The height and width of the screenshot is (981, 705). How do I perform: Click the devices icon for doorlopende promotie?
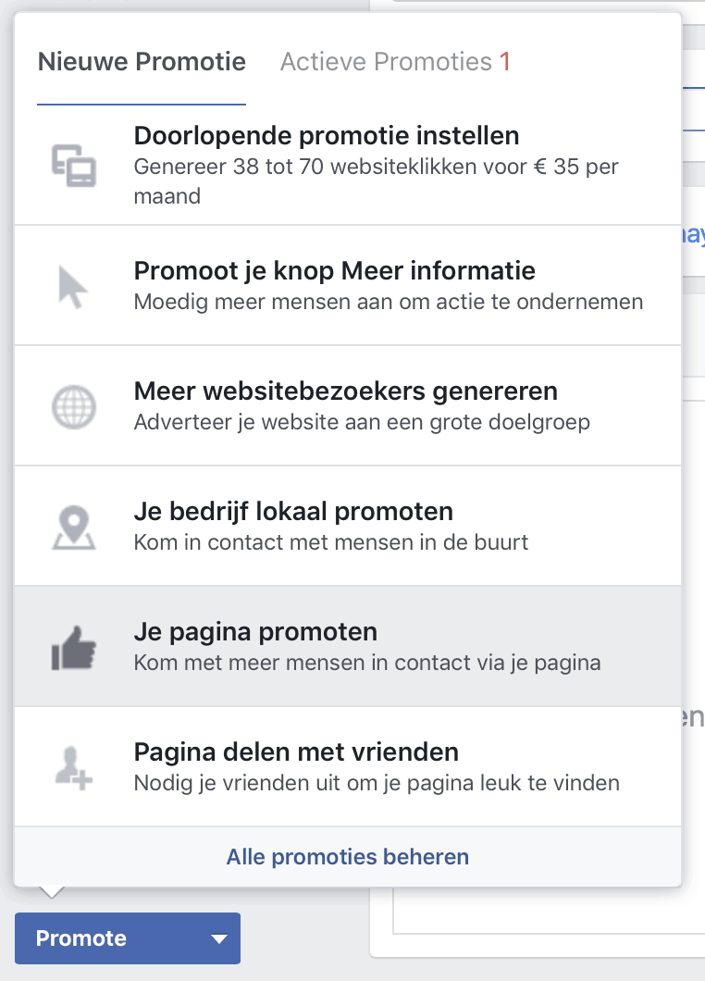[x=74, y=166]
